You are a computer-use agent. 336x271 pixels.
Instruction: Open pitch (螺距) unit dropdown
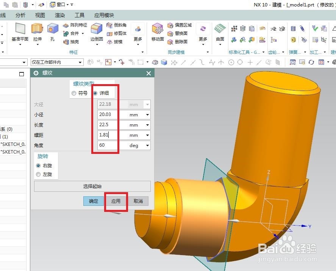(x=147, y=135)
